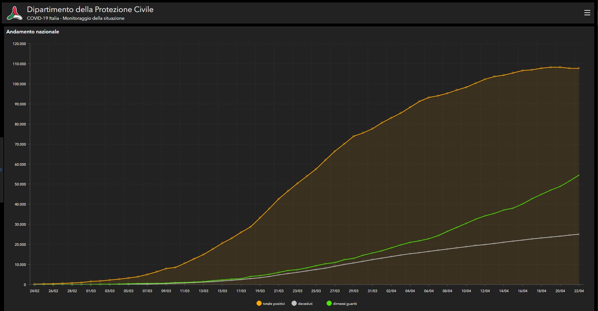598x311 pixels.
Task: Click the 120.000 y-axis label
Action: point(19,44)
